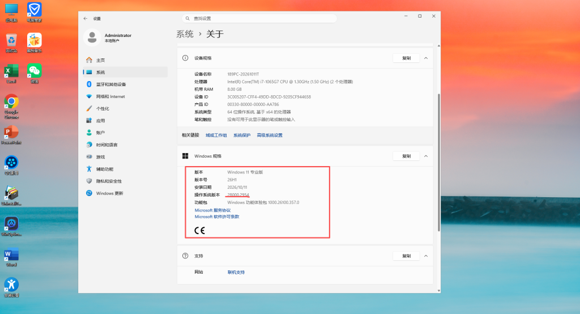
Task: Click the Windows logo beside Windows 规格
Action: coord(185,156)
